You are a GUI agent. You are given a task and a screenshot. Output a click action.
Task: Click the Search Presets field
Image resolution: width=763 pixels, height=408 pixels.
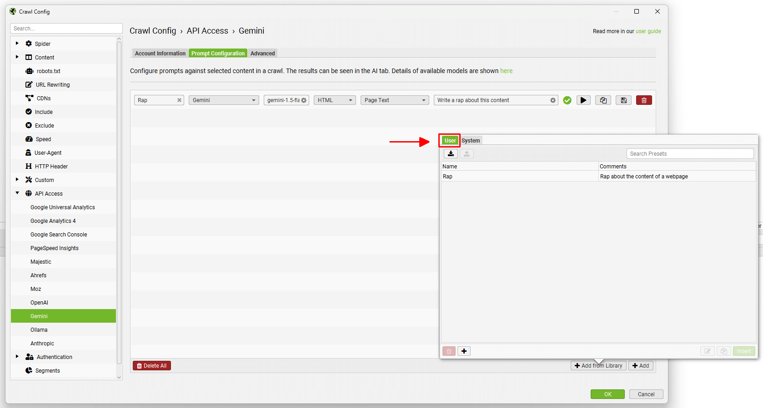(690, 154)
